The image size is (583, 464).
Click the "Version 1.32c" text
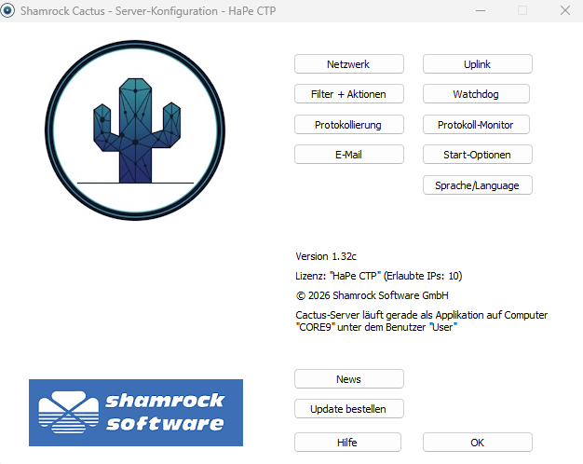pos(326,256)
